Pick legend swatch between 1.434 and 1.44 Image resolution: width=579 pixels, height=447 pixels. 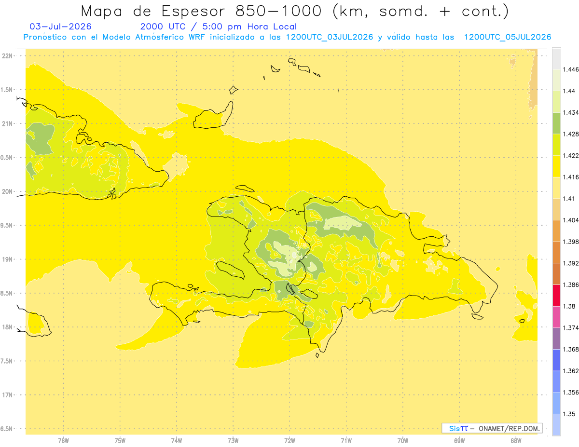pos(556,102)
